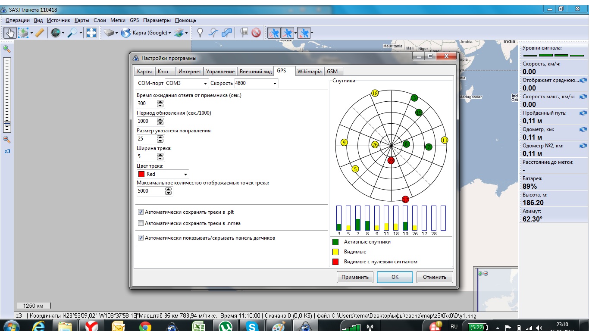Click the placemark list manager icon

click(x=244, y=33)
